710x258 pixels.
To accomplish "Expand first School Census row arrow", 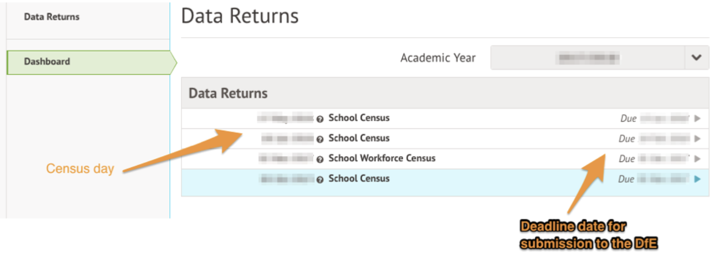I will pyautogui.click(x=698, y=118).
